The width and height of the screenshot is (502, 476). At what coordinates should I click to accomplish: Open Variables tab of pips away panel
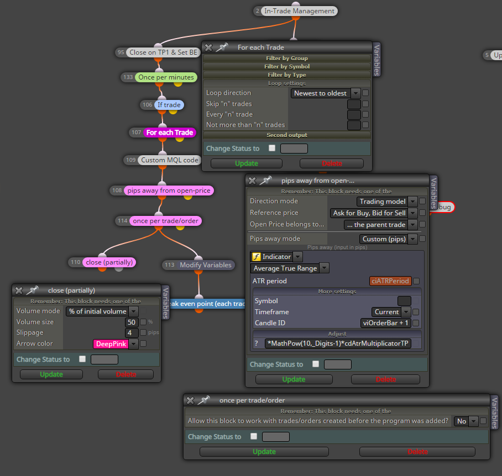[x=433, y=193]
